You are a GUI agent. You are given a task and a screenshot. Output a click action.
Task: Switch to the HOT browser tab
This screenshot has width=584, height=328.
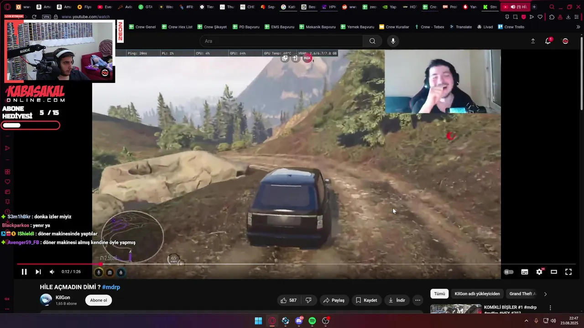click(410, 7)
